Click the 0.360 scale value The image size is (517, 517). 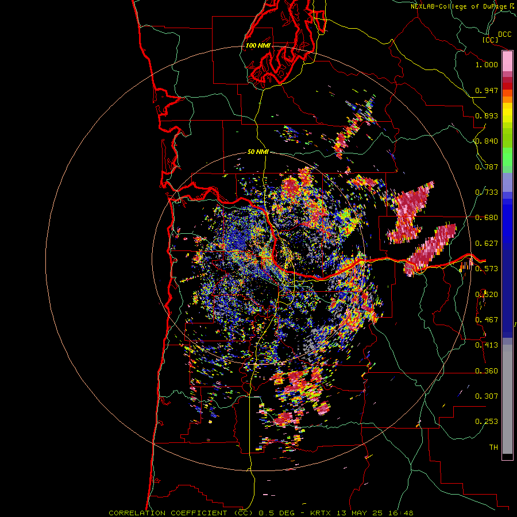[487, 371]
